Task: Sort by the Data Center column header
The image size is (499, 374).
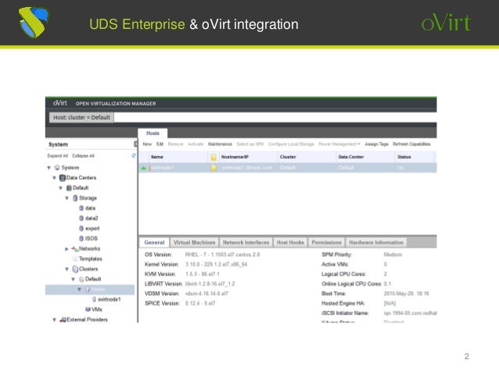Action: 365,157
